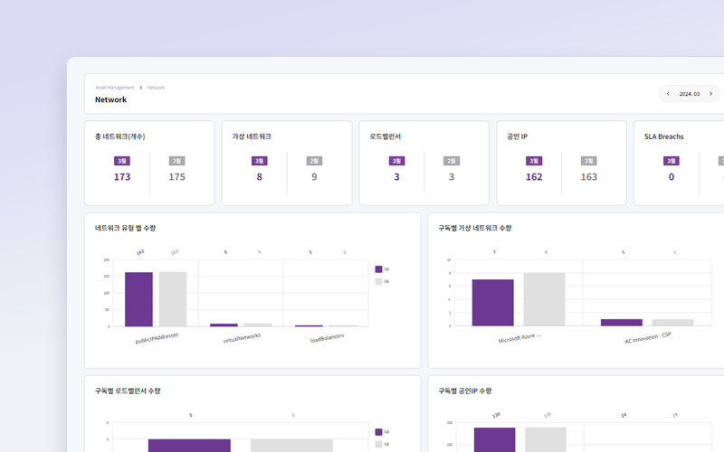Image resolution: width=724 pixels, height=452 pixels.
Task: Toggle gray legend swatch in 네트워크 유형 별 수량 chart
Action: tap(378, 281)
